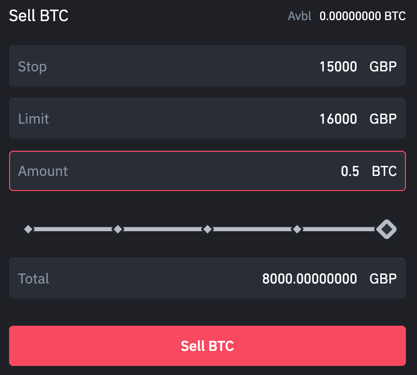Click the GBP unit in Total field

tap(383, 278)
